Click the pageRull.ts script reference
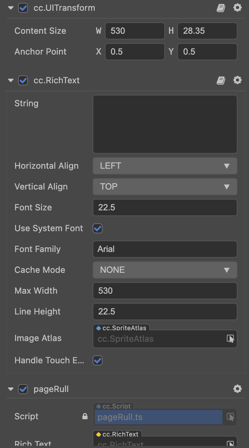Screen dimensions: 249x448 pos(158,417)
